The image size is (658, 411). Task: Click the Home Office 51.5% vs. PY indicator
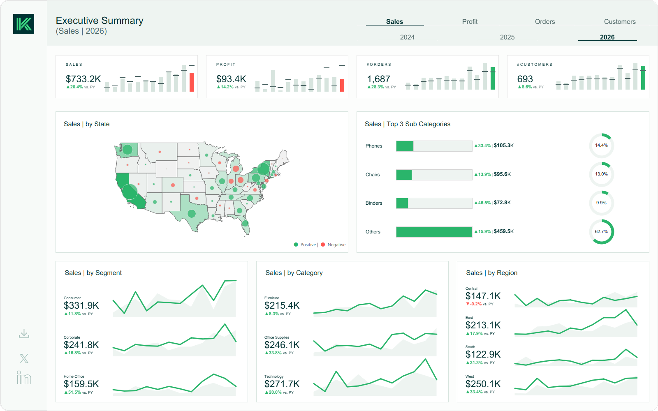pos(79,393)
